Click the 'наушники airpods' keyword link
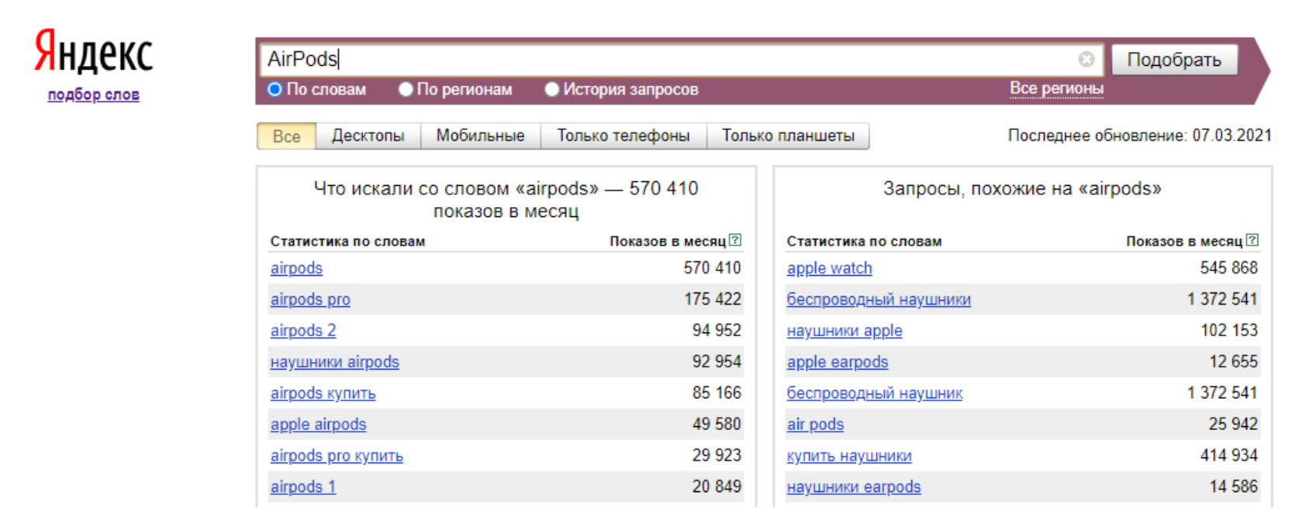 point(334,362)
